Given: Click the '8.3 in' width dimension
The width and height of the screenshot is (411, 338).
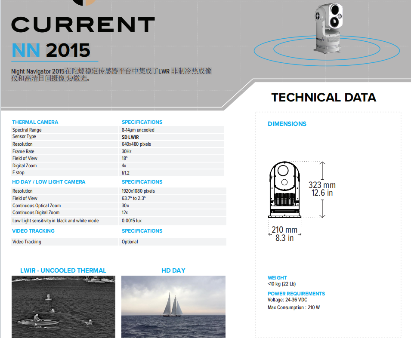Looking at the screenshot, I should [284, 238].
